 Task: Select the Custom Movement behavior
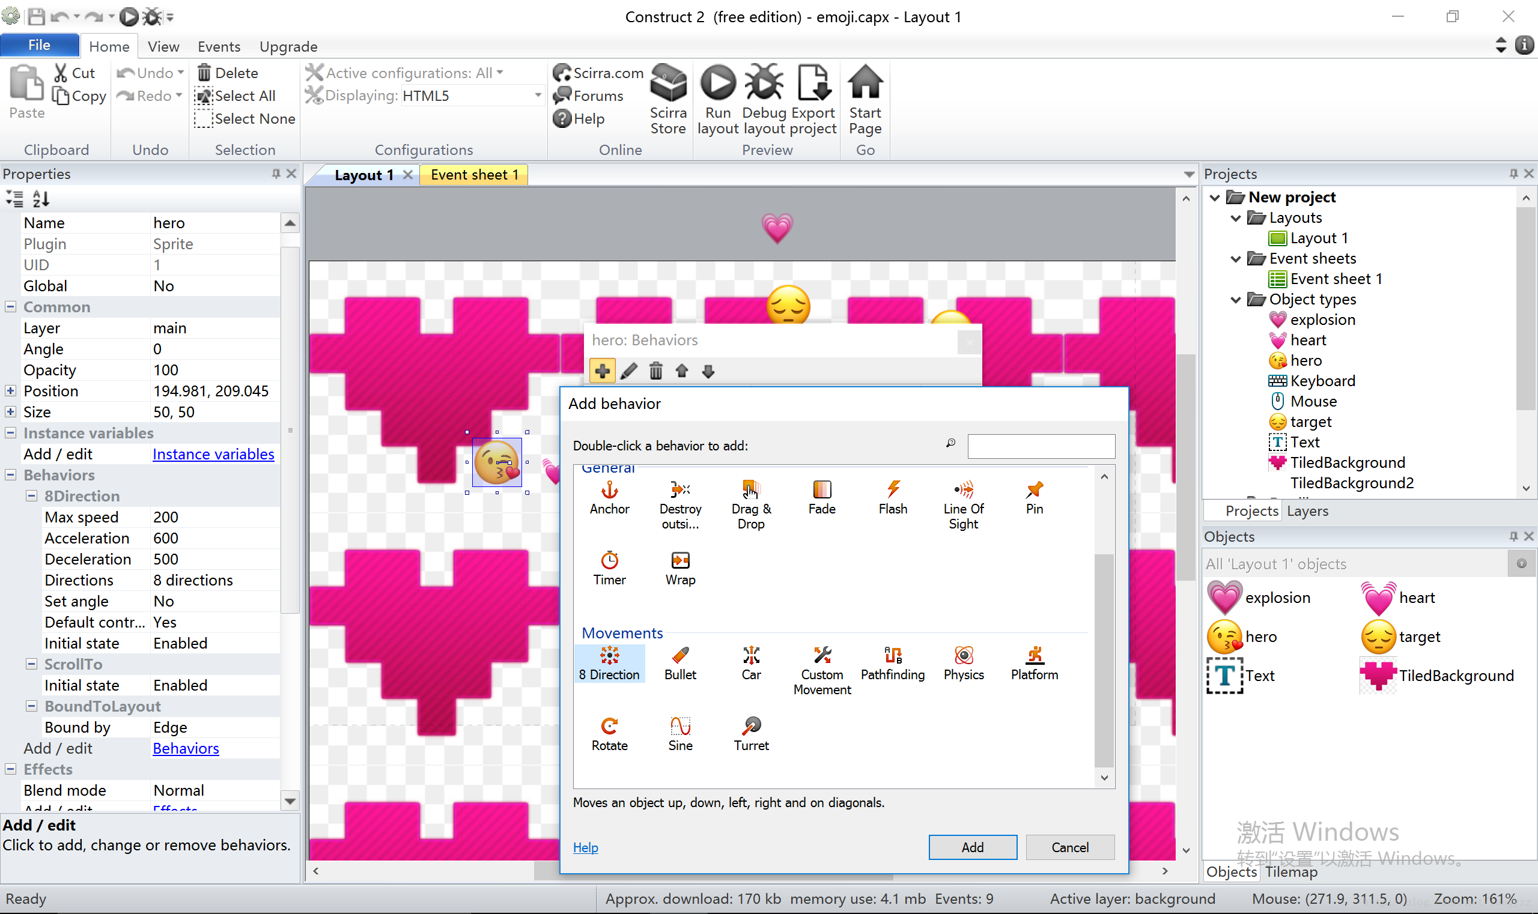tap(822, 671)
